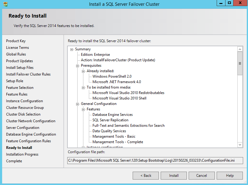The image size is (248, 185).
Task: Click the summary tree scrollbar thumb
Action: pyautogui.click(x=240, y=63)
